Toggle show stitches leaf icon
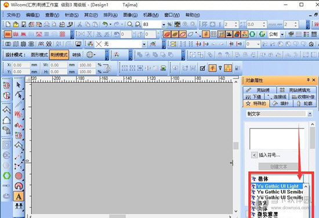Viewport: 319px width, 218px height. tap(167, 34)
